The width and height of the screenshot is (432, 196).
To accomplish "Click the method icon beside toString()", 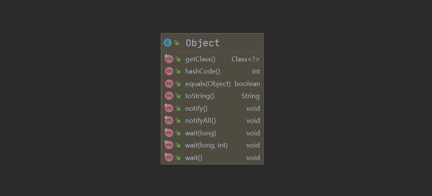I will pos(169,96).
